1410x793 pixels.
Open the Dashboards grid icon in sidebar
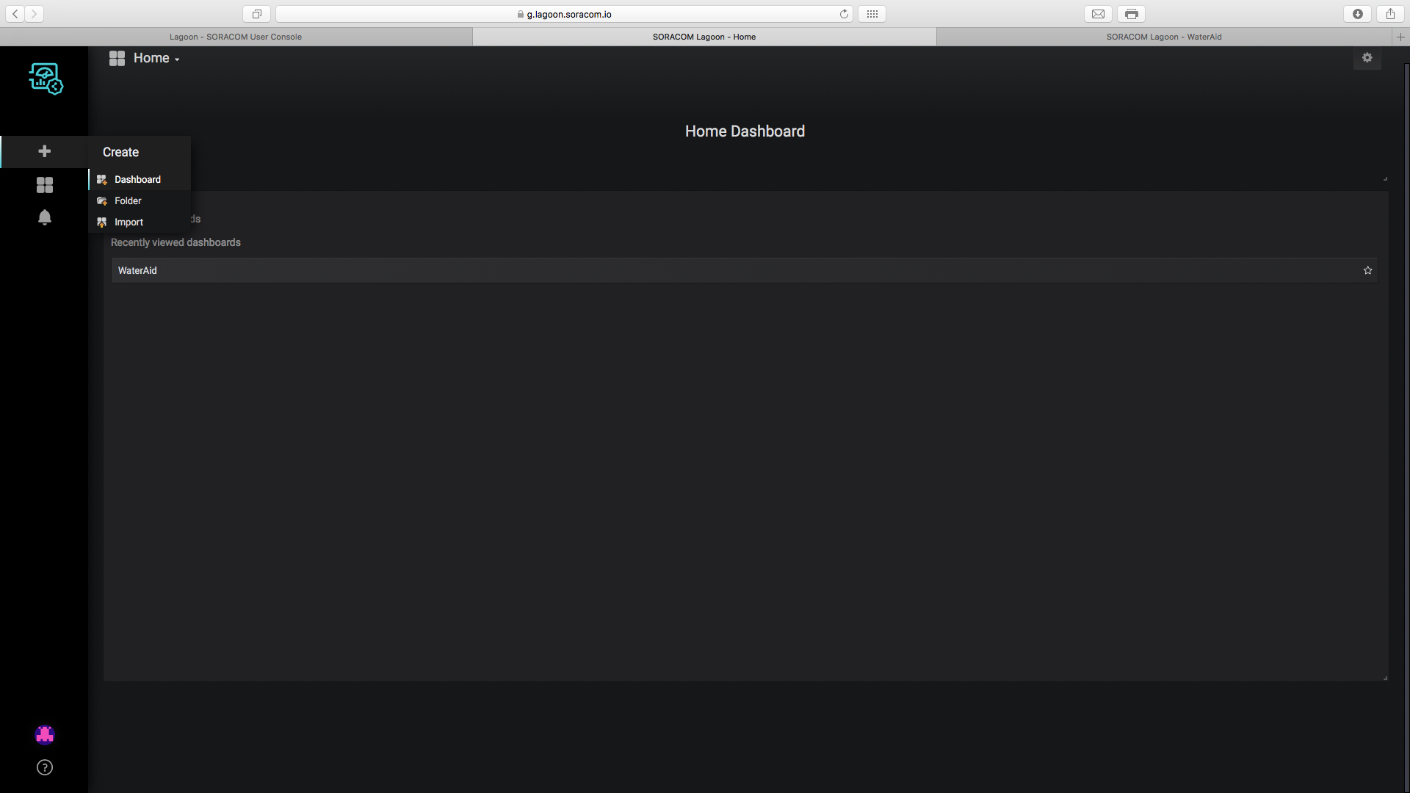44,185
